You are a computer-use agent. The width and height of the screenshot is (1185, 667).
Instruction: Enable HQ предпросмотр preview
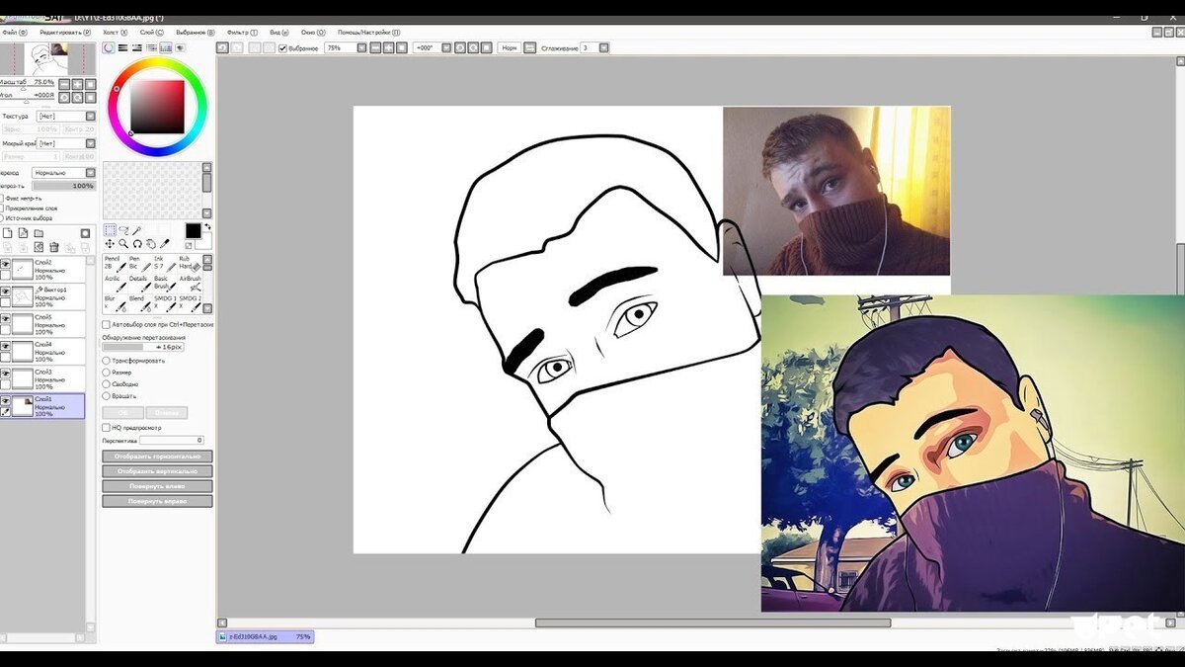(x=106, y=427)
